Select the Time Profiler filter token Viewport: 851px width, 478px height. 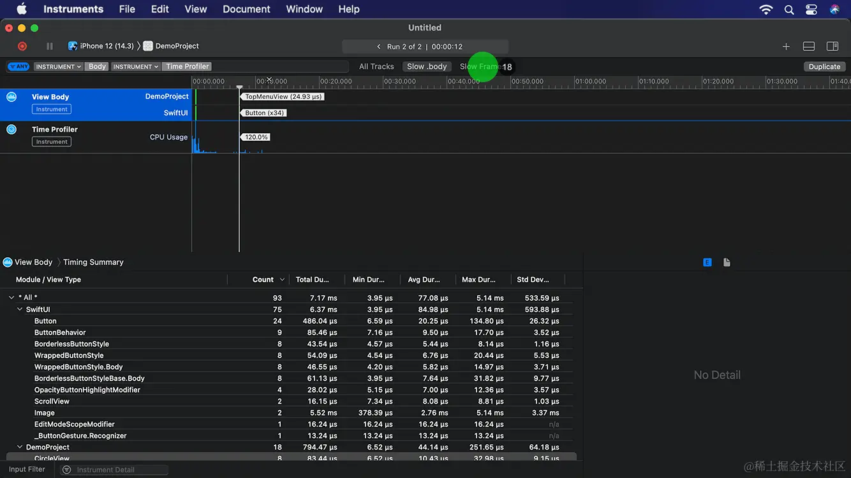coord(188,66)
